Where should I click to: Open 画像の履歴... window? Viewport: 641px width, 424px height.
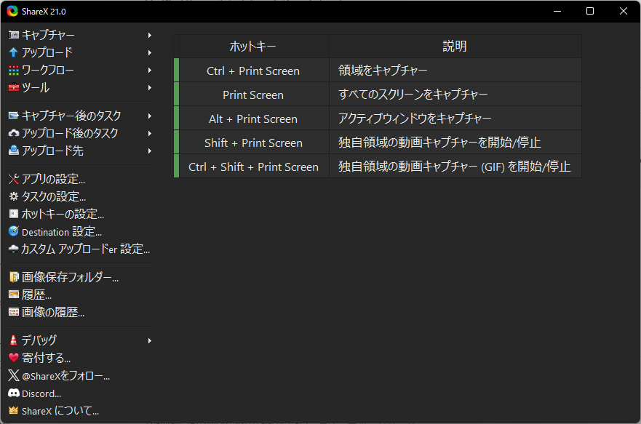pos(81,313)
